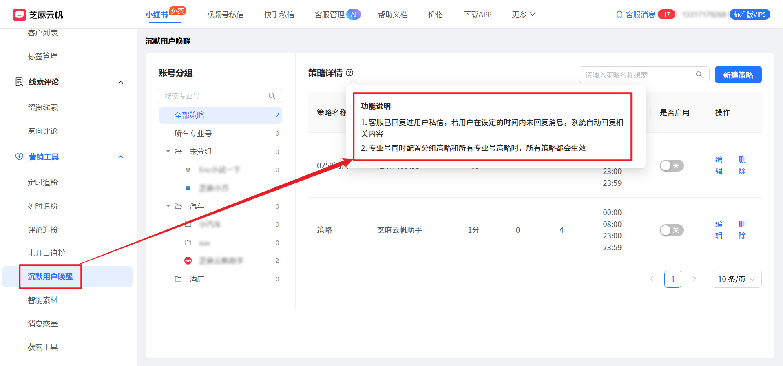
Task: Open 延时追粉 in the sidebar
Action: [43, 206]
